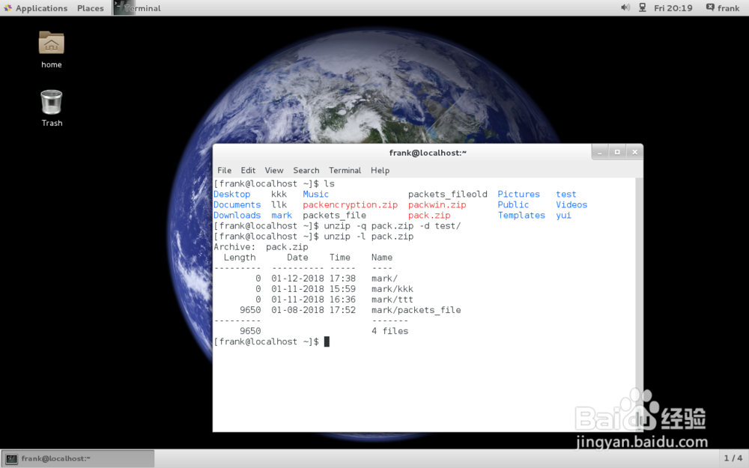Click the terminal cursor at the last prompt
The width and height of the screenshot is (749, 468).
(x=327, y=341)
